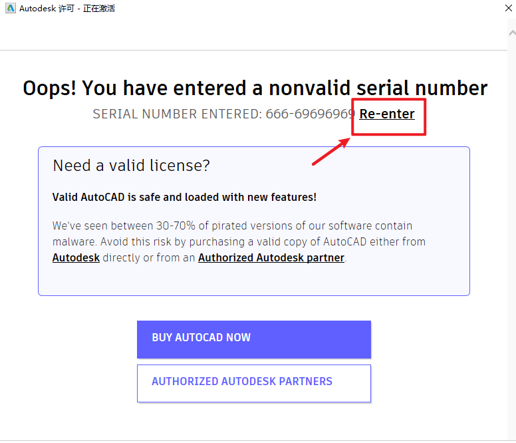Click the Autodesk logo in title bar
516x443 pixels.
coord(10,9)
